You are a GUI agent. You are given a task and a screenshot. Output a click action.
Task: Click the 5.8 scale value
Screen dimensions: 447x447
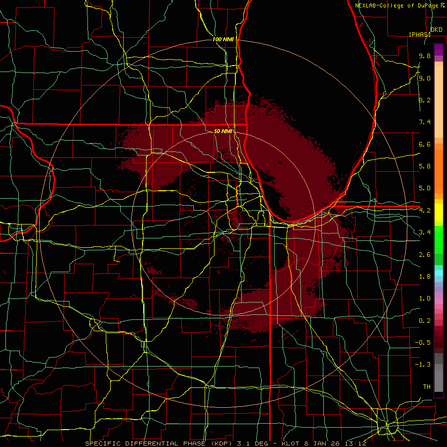point(425,166)
